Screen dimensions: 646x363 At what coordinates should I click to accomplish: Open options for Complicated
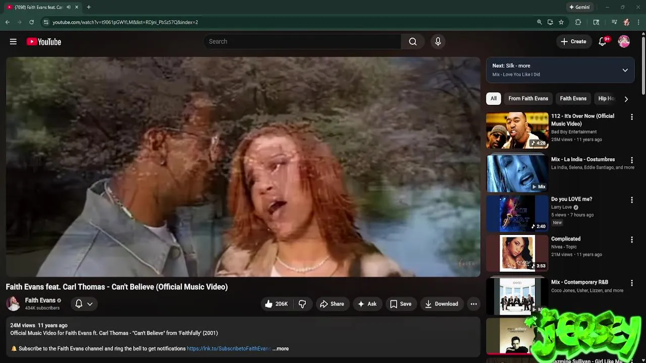tap(631, 240)
